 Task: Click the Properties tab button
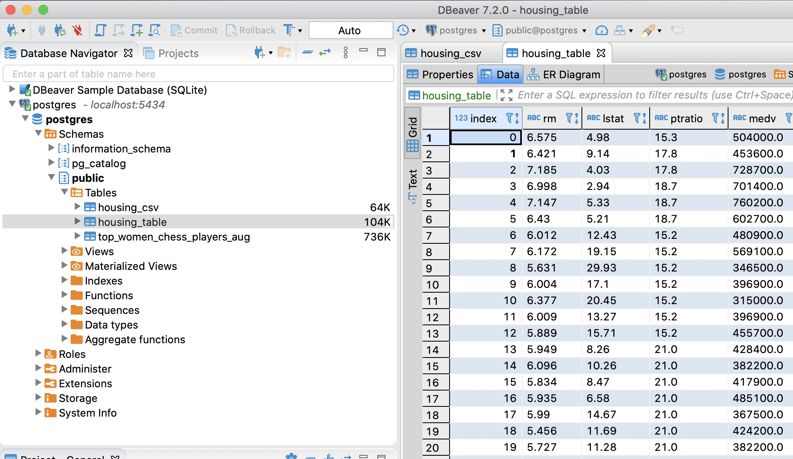(440, 75)
